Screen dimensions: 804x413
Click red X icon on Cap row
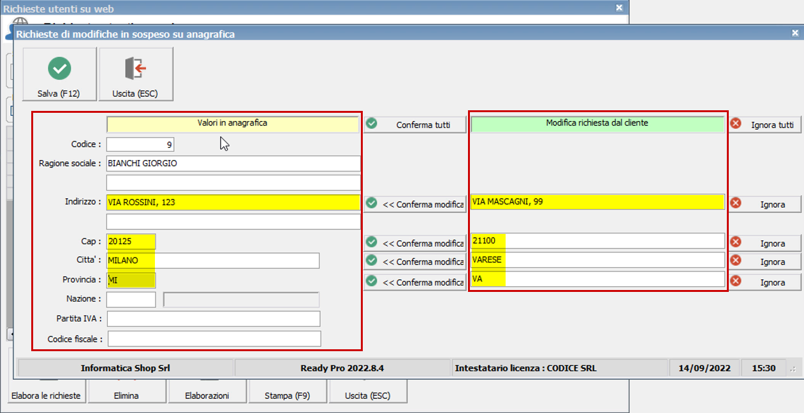[x=736, y=242]
